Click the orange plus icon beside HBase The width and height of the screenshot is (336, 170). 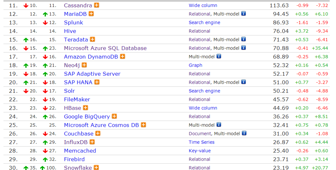[x=86, y=108]
